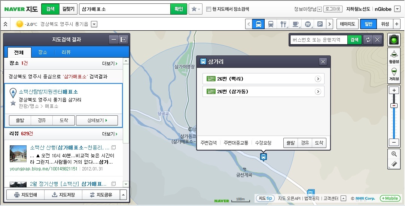This screenshot has width=405, height=206.
Task: Toggle favorite star for 소백산탐방지원센터
Action: [x=13, y=103]
